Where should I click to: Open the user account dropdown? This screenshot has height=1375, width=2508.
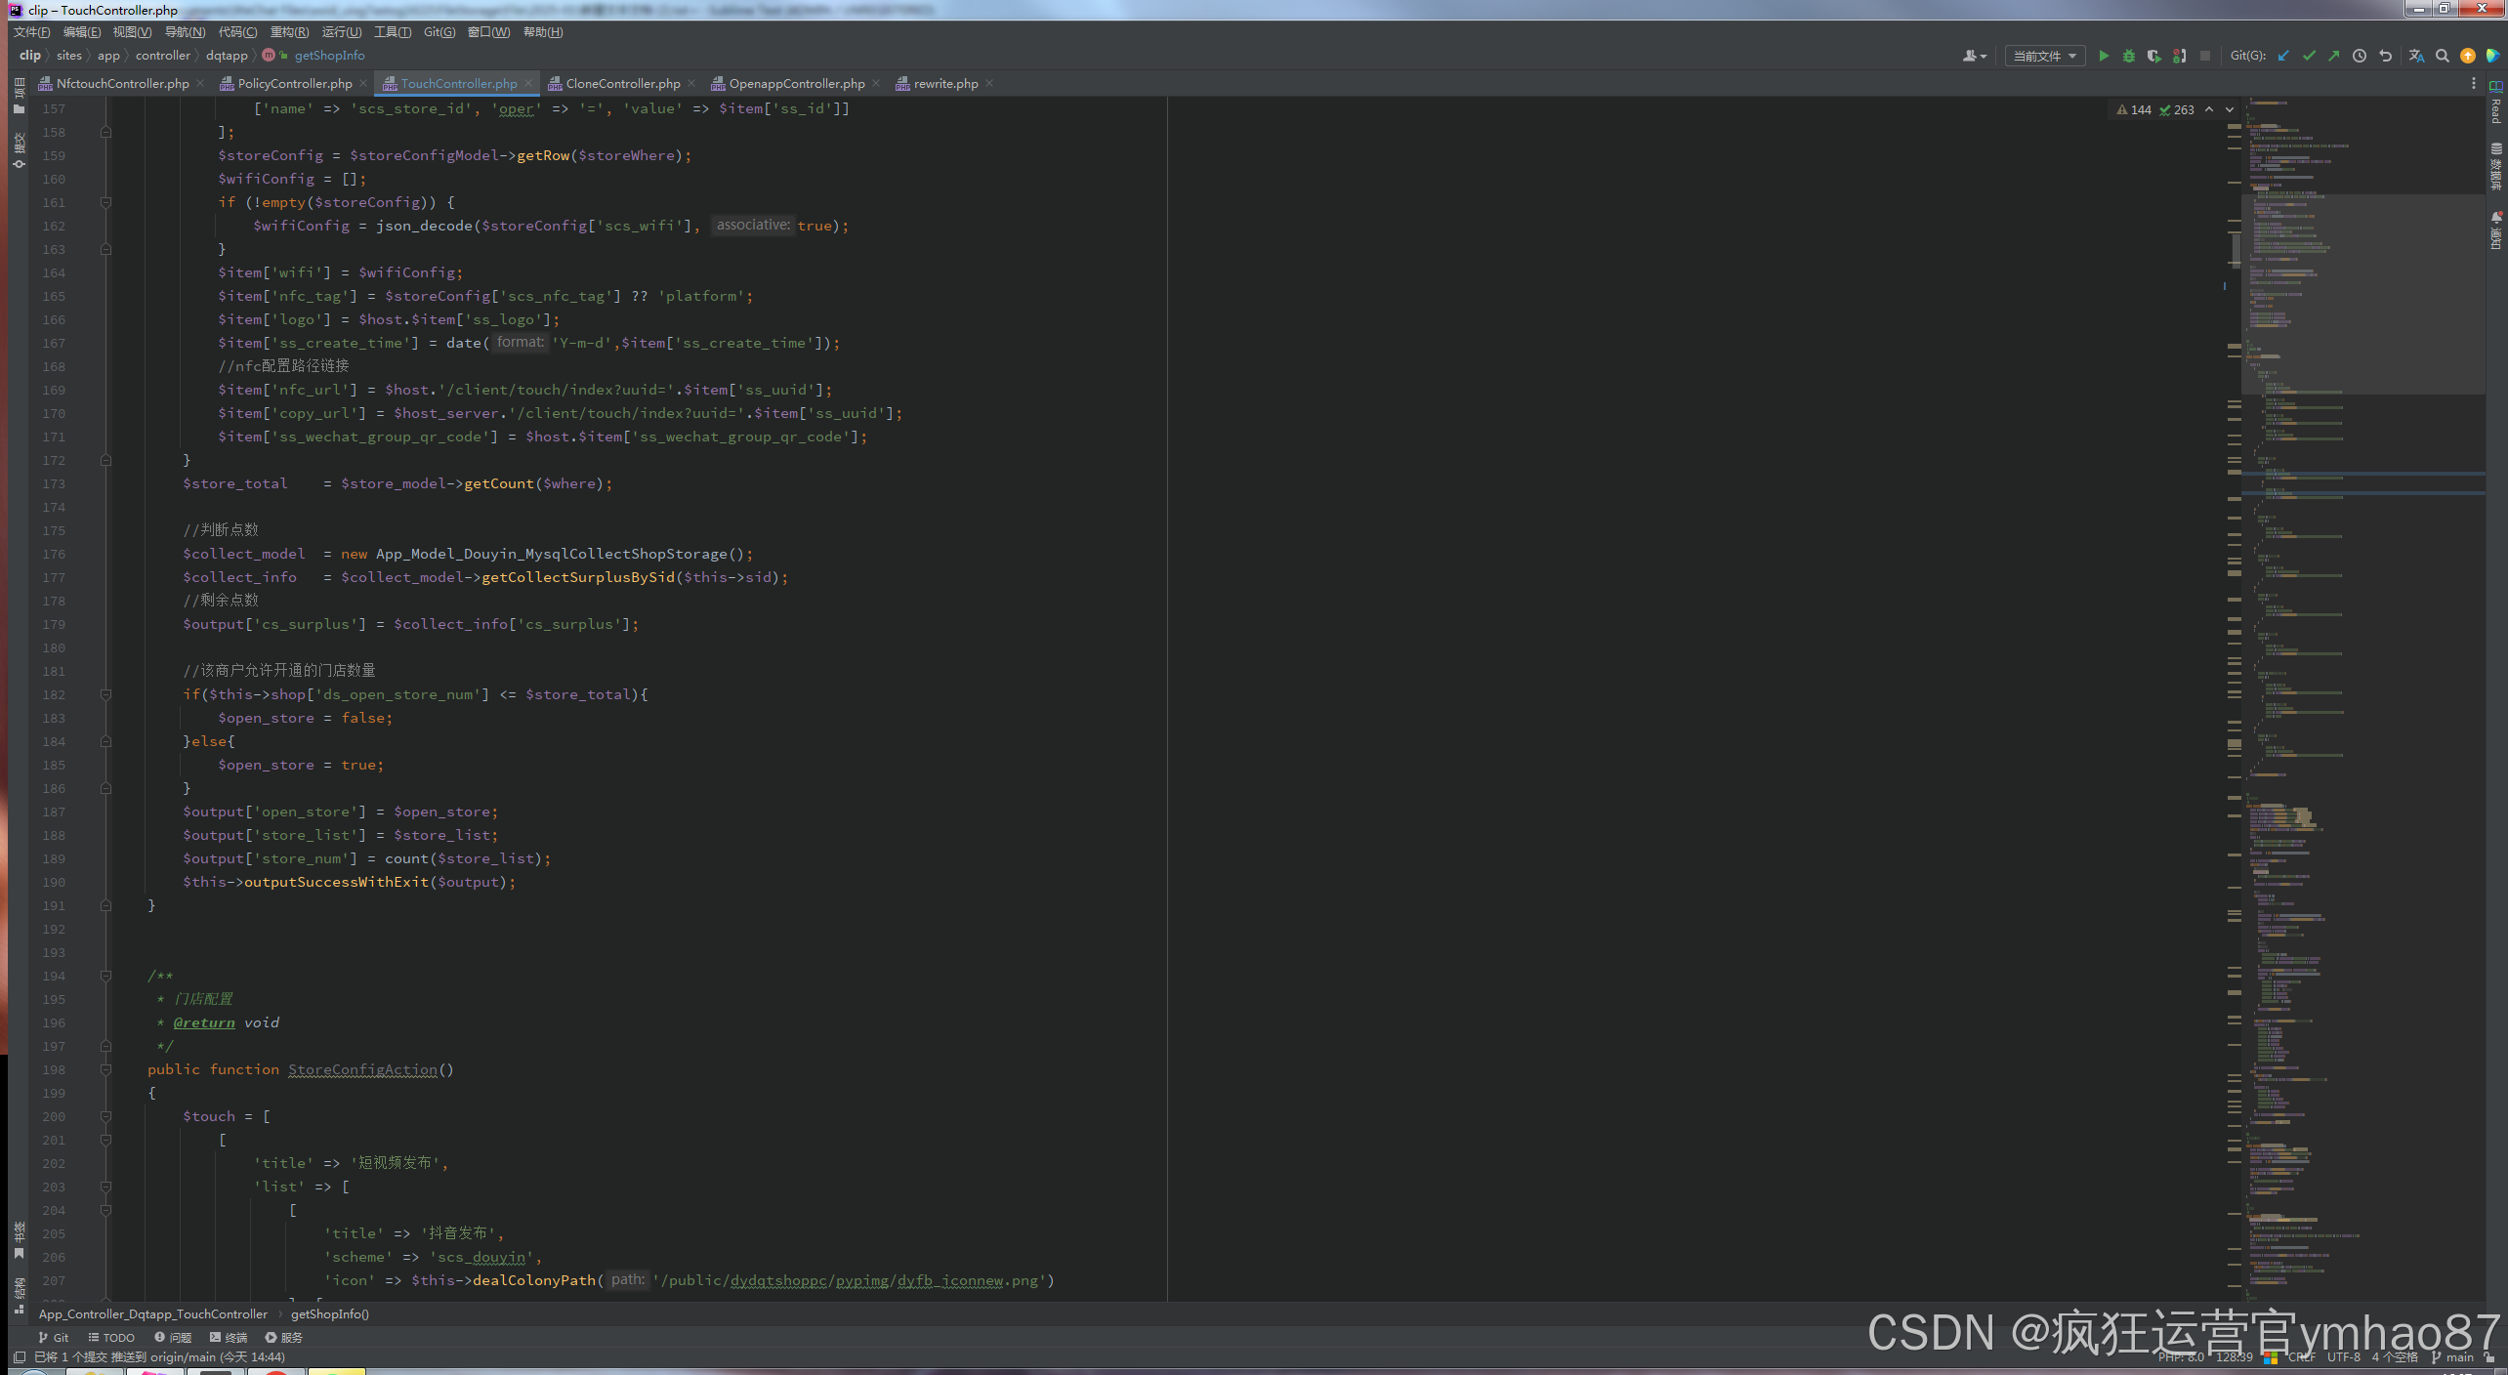click(1975, 56)
